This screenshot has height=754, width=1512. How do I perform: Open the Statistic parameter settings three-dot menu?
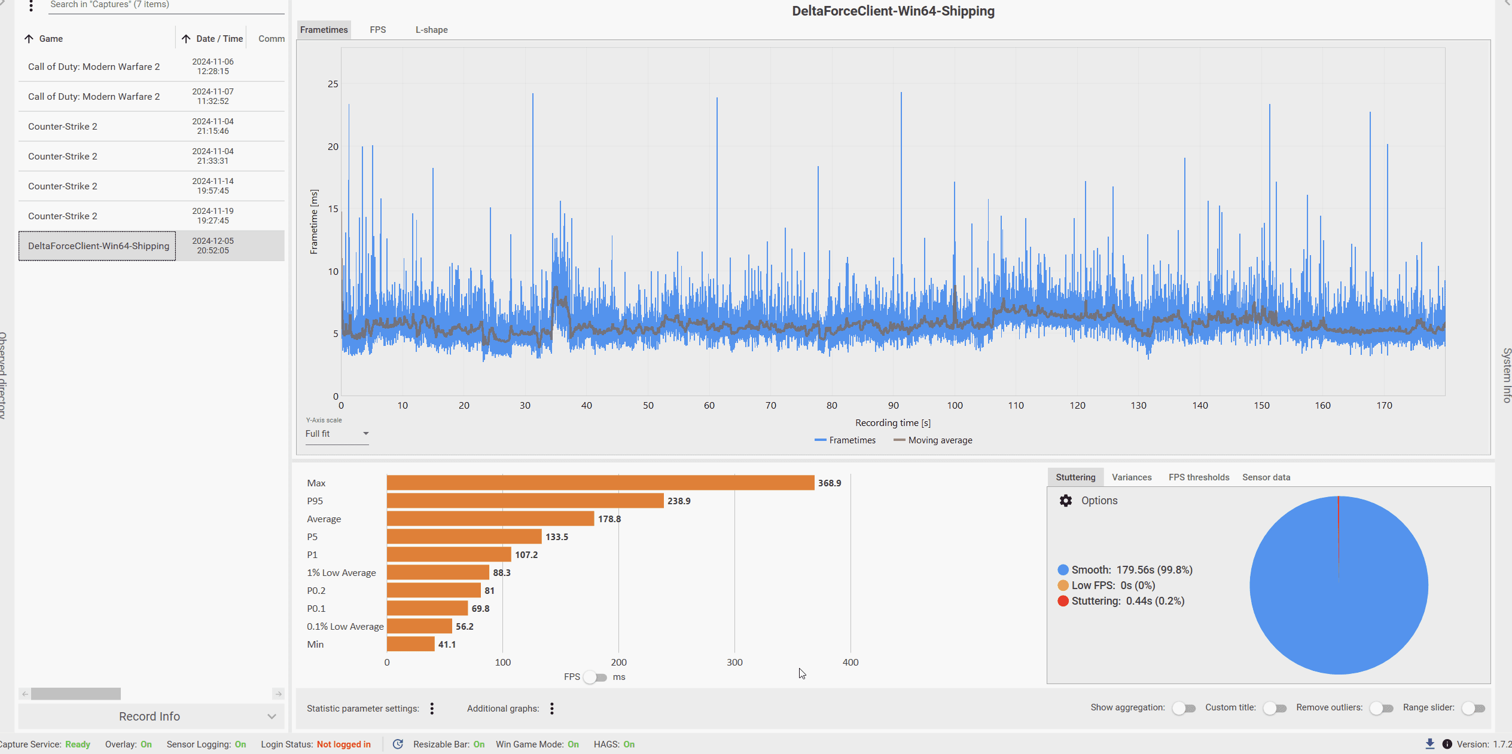click(x=432, y=709)
